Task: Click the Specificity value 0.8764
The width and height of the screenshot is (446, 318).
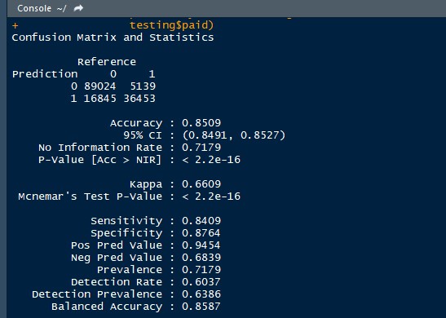Action: coord(201,233)
